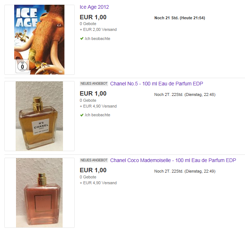Toggle green watch checkmark for Ice Age
Screen dimensions: 245x230
click(x=82, y=39)
